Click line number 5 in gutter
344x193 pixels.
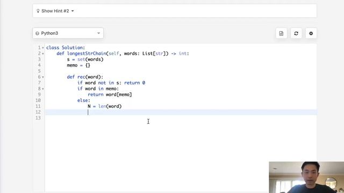tap(39, 71)
